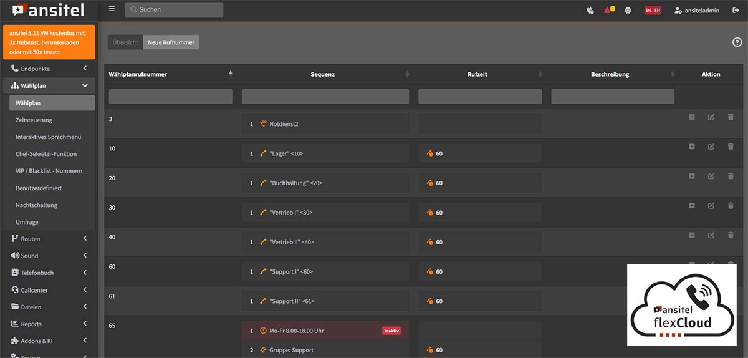Sort by Wählplanrufnummer column
The width and height of the screenshot is (748, 358).
[x=171, y=74]
